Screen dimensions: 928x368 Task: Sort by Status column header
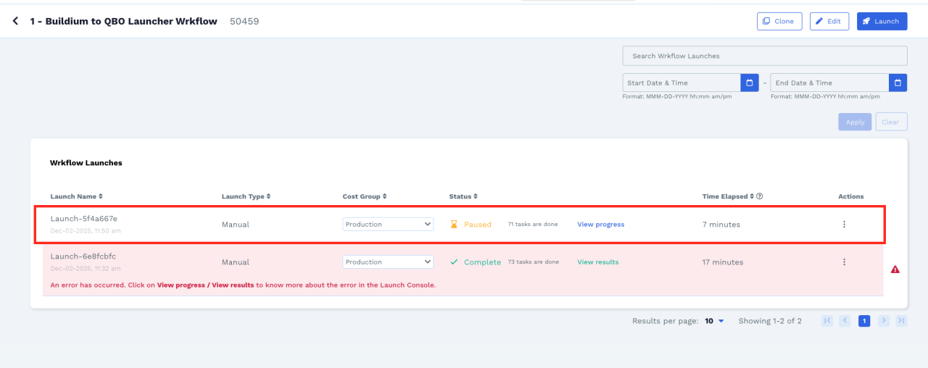(x=463, y=196)
